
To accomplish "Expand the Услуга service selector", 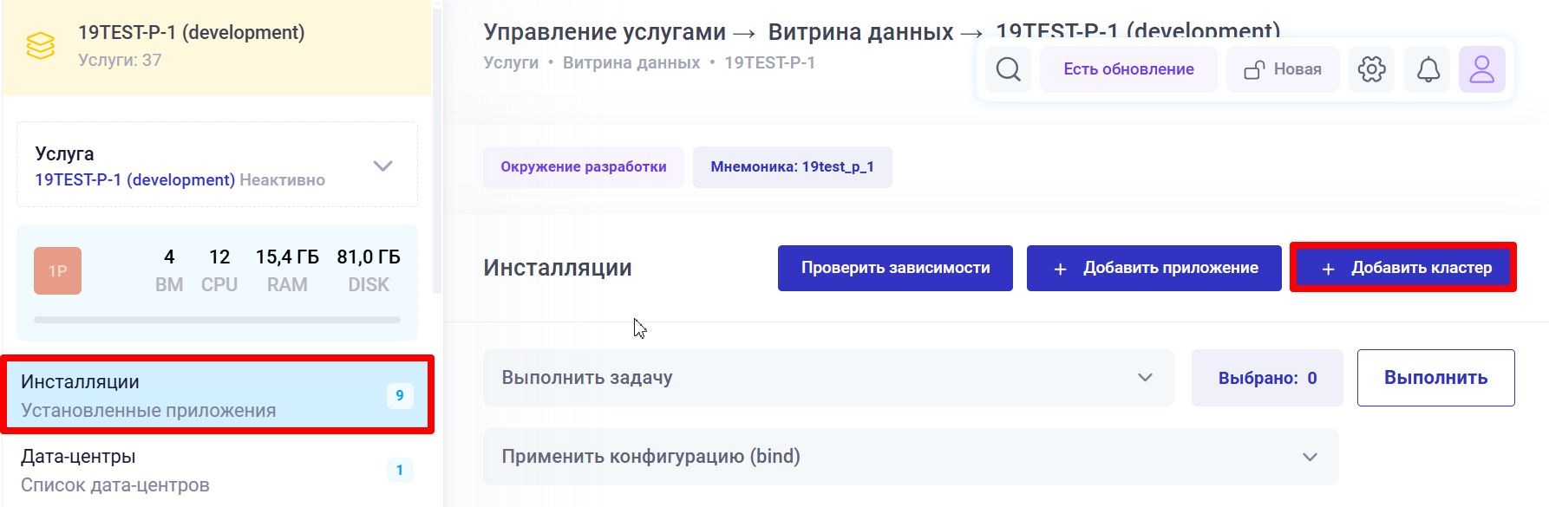I will coord(382,166).
